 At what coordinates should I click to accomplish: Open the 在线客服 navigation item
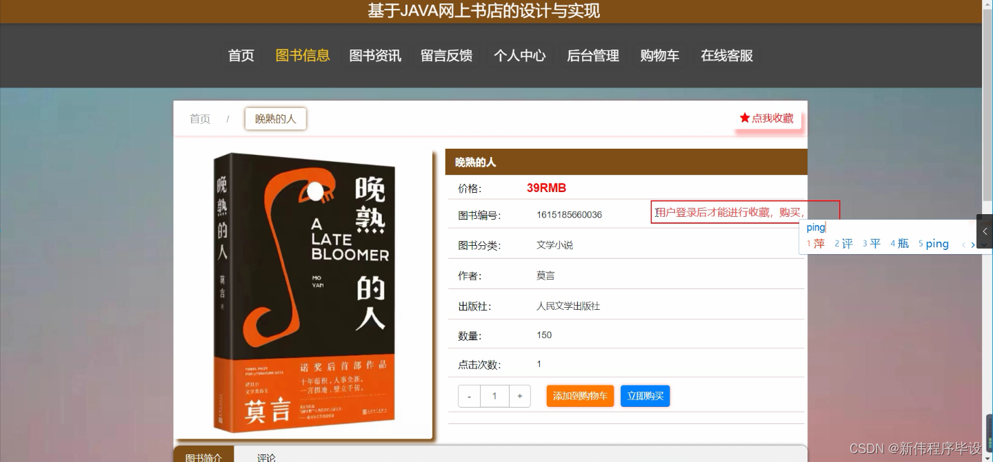tap(726, 56)
